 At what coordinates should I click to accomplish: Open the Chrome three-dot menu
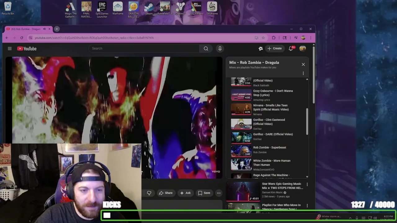(x=310, y=38)
